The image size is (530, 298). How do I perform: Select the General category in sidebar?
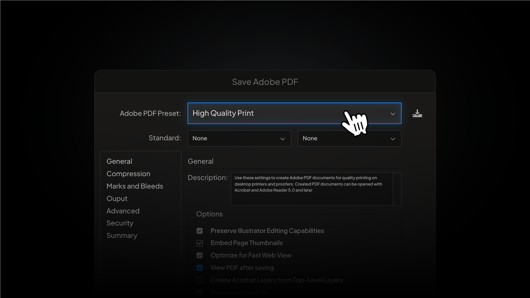pos(119,161)
